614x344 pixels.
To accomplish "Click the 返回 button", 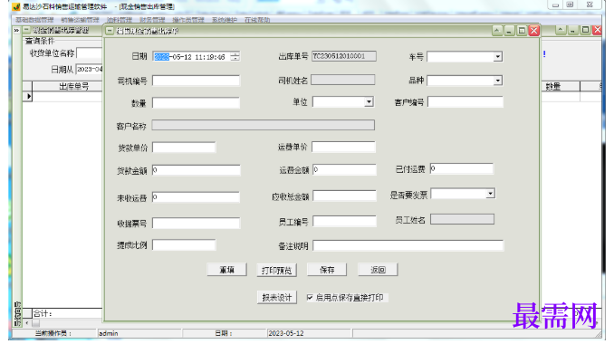I will pyautogui.click(x=378, y=270).
